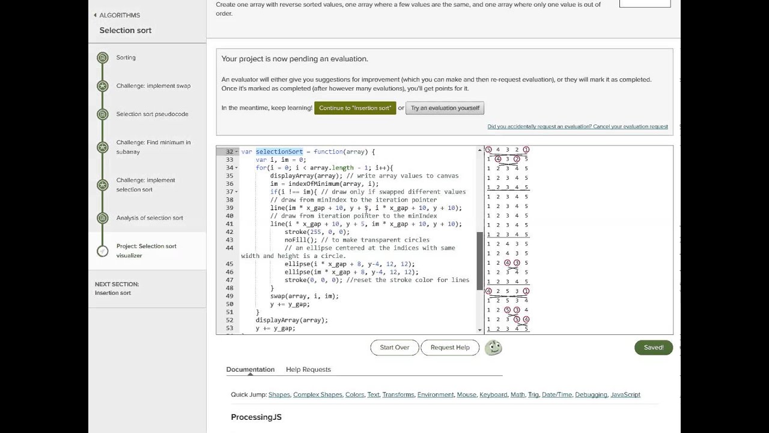Open the Find minimum in subarray star icon
The width and height of the screenshot is (769, 433).
103,147
